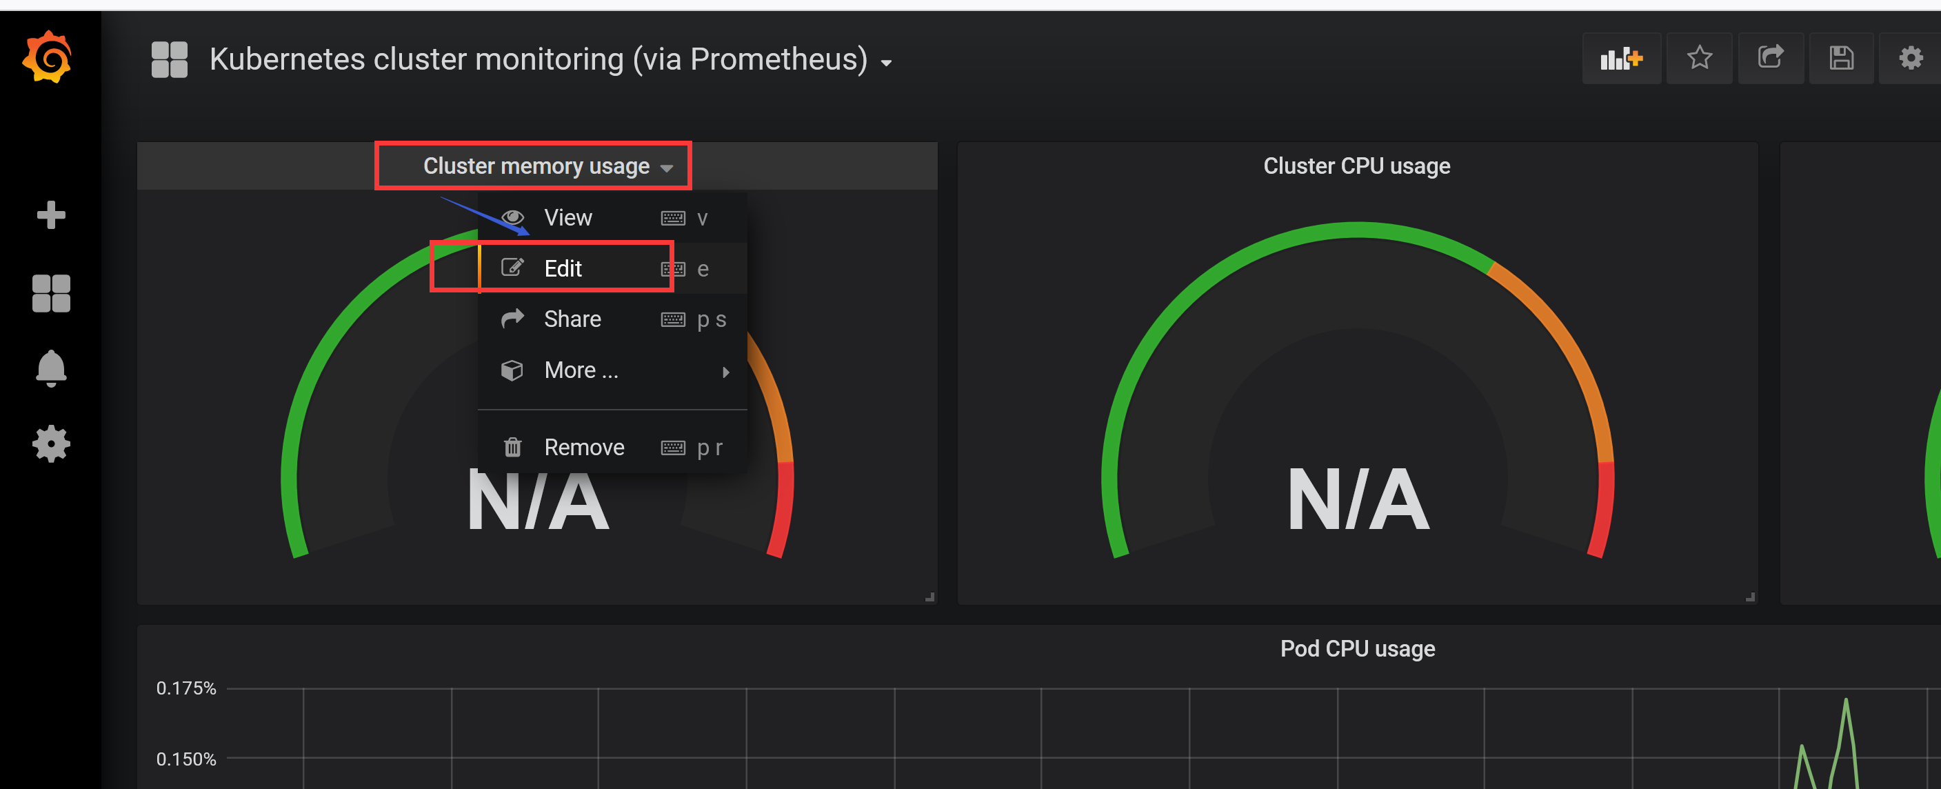Viewport: 1941px width, 789px height.
Task: Star this dashboard as favorite
Action: (1699, 58)
